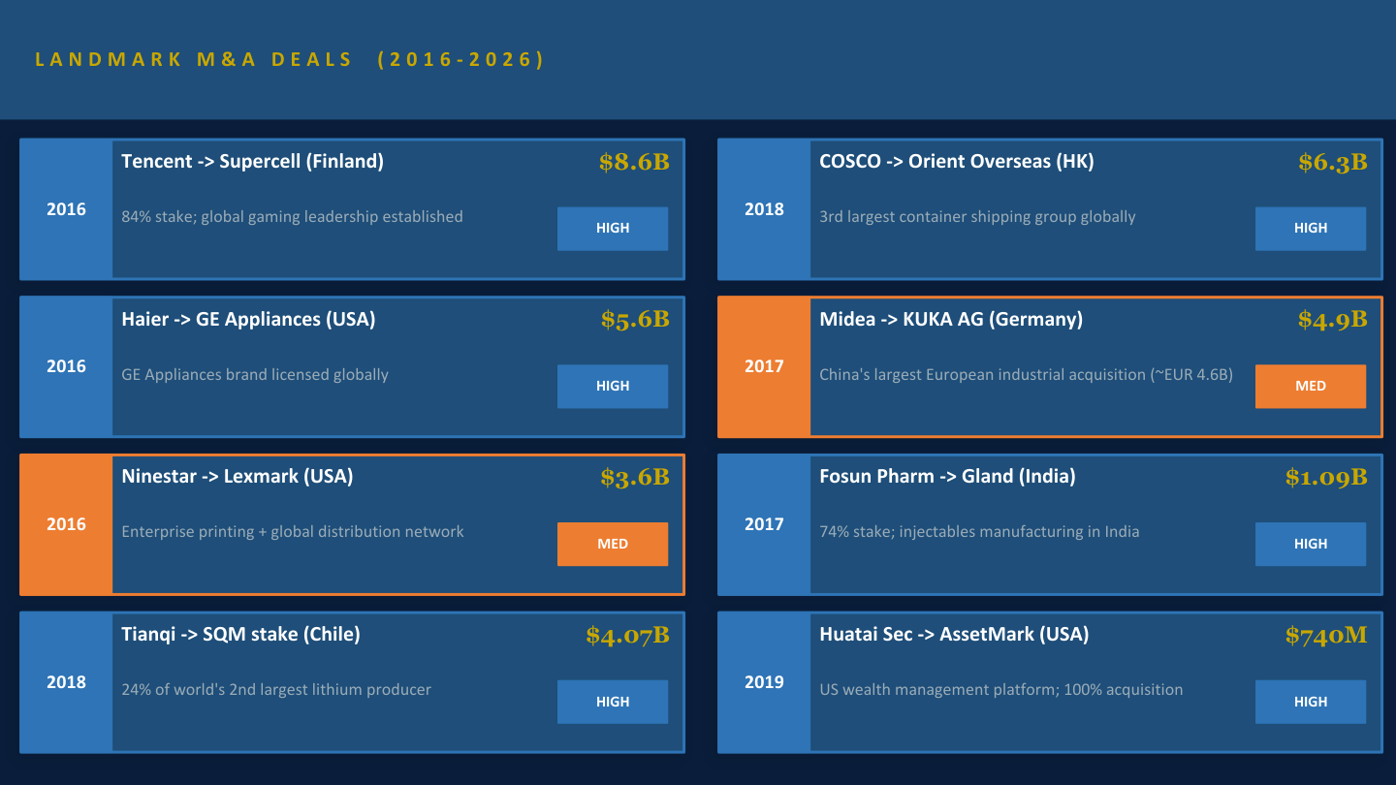Viewport: 1396px width, 785px height.
Task: Select the Huatai Sec -> AssetMark (USA) title
Action: [x=954, y=634]
